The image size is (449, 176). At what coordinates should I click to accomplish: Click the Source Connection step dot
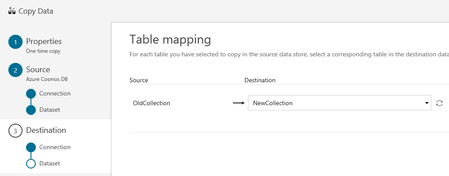click(x=31, y=93)
